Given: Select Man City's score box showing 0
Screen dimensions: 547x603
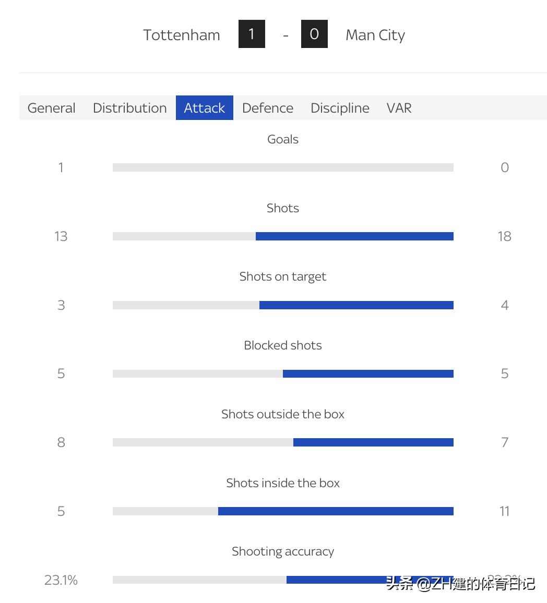Looking at the screenshot, I should click(314, 33).
